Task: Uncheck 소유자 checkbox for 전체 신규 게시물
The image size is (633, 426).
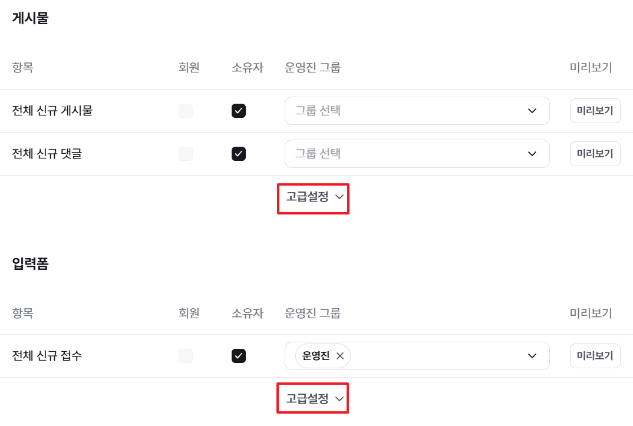Action: coord(239,111)
